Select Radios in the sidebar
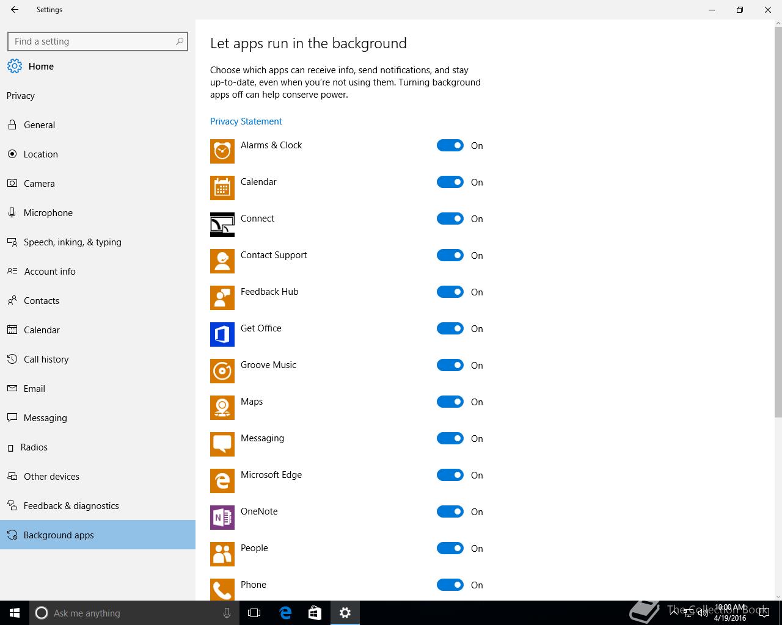782x625 pixels. pos(98,447)
